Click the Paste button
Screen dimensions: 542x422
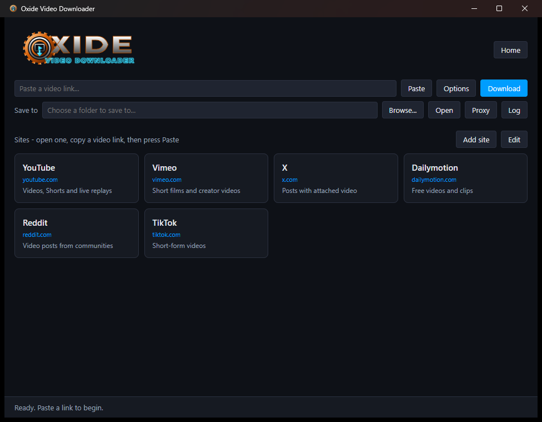(x=416, y=88)
